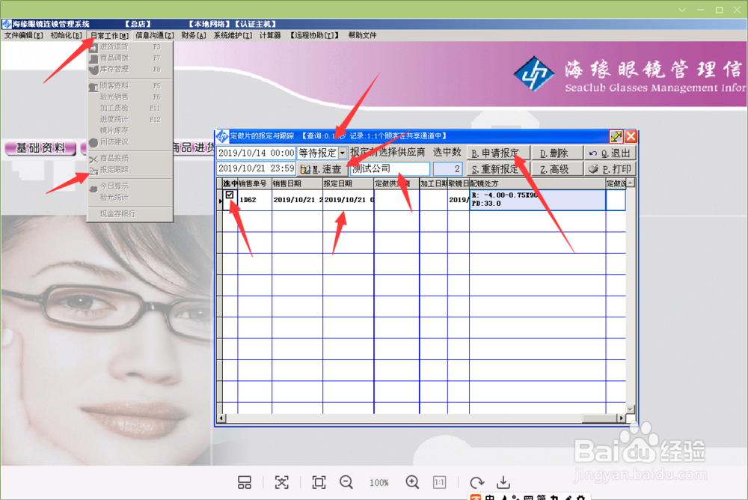Click the 选中数 count field
Image resolution: width=748 pixels, height=500 pixels.
447,168
